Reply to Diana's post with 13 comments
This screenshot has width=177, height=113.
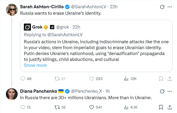click(26, 107)
